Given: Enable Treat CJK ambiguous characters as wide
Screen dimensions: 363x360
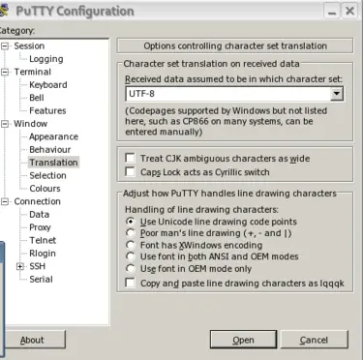Looking at the screenshot, I should [130, 158].
